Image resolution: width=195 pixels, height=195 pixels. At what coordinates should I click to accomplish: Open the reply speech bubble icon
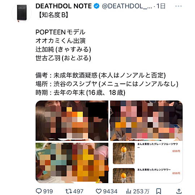(x=39, y=191)
